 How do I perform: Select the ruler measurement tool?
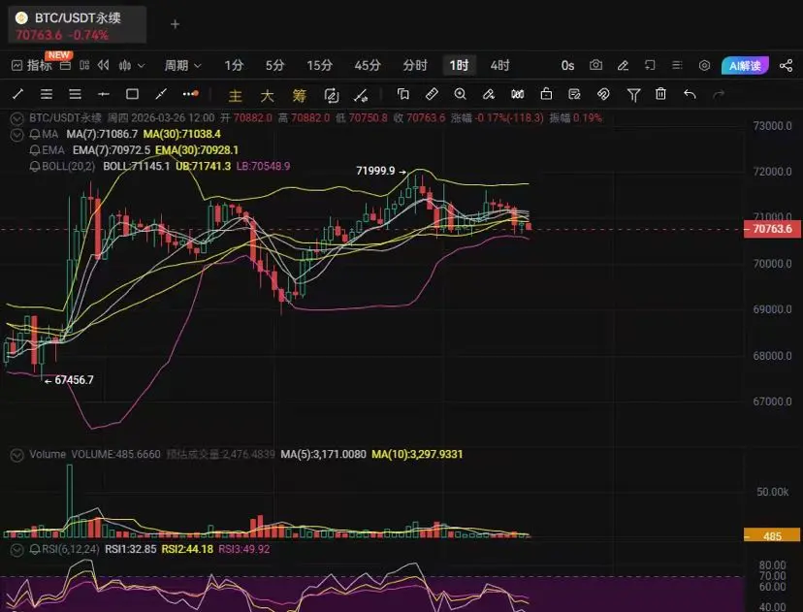click(x=433, y=94)
